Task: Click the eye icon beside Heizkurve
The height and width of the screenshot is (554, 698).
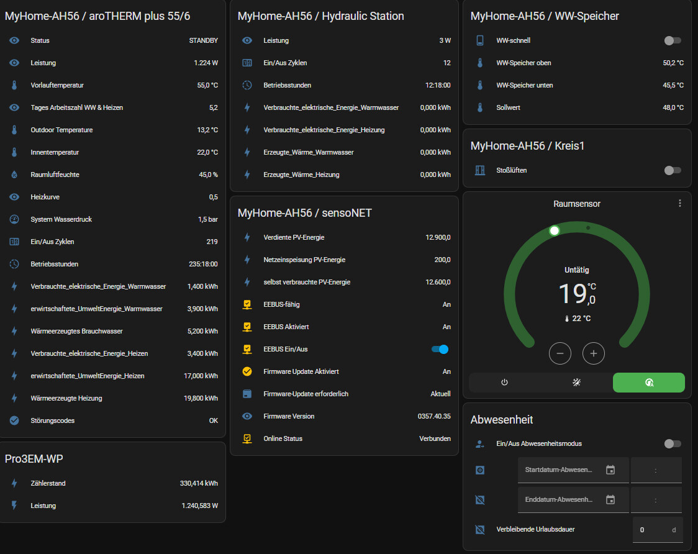Action: coord(14,197)
